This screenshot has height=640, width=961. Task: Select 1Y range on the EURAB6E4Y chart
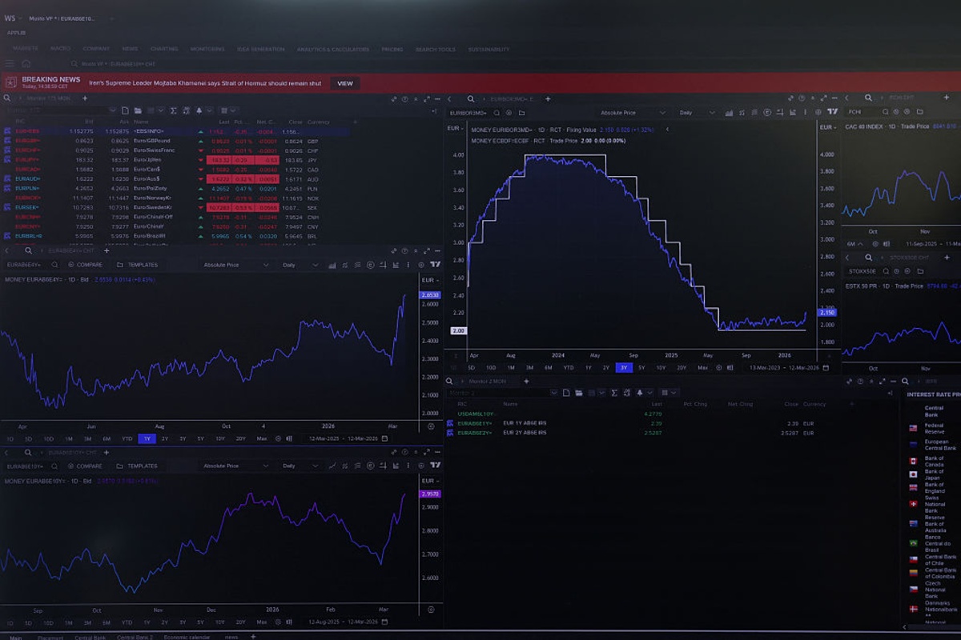click(x=146, y=438)
